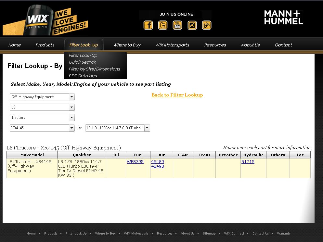
Task: Click the Hydraulic column header
Action: click(x=253, y=155)
